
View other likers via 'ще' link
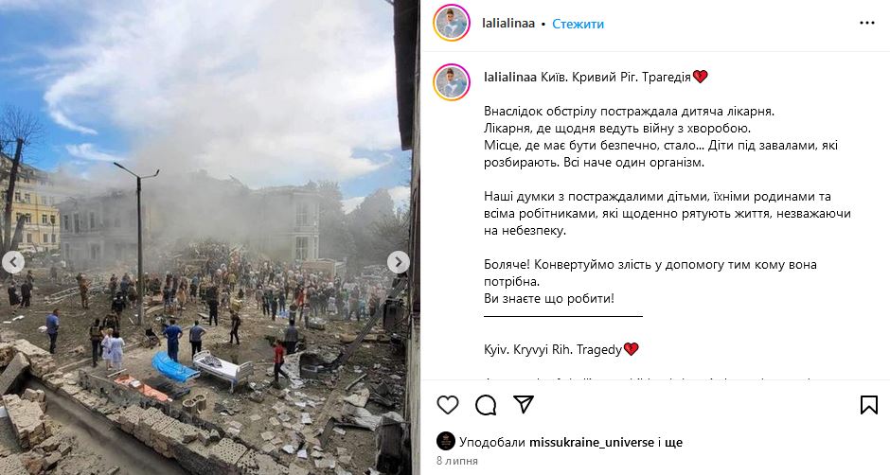(673, 442)
